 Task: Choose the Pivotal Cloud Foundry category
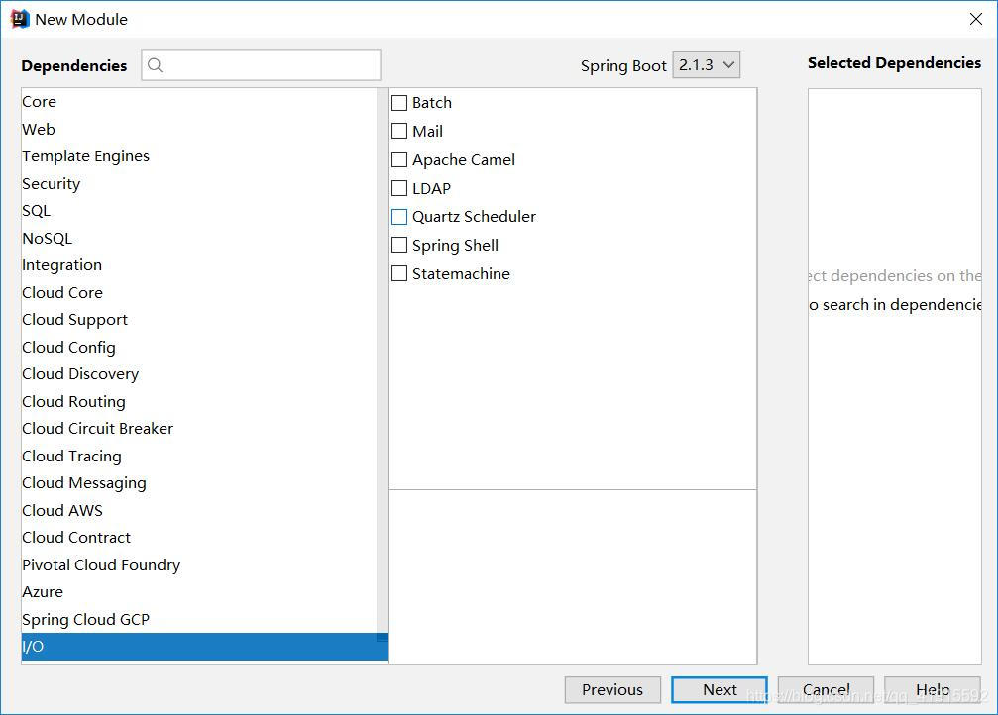click(198, 564)
